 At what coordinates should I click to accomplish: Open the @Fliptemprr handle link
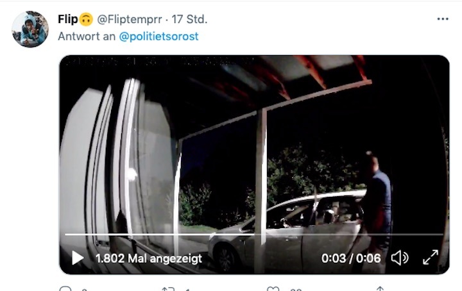tap(130, 19)
